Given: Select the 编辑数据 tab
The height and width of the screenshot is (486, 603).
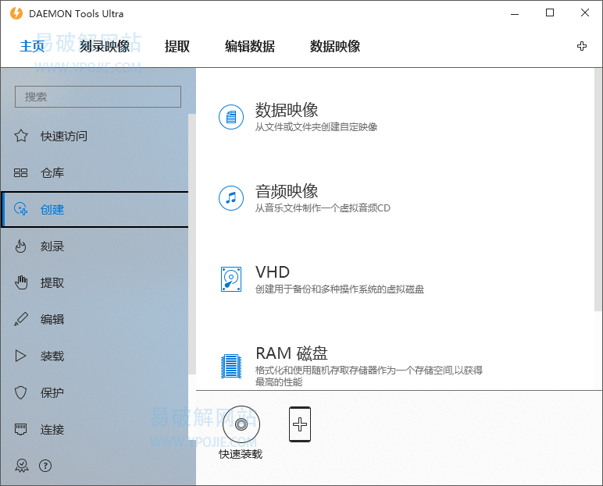Looking at the screenshot, I should click(250, 47).
